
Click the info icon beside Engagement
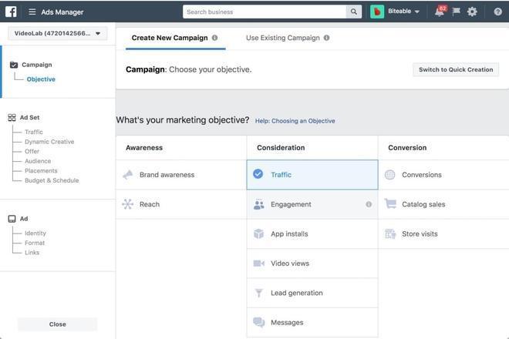pos(369,204)
